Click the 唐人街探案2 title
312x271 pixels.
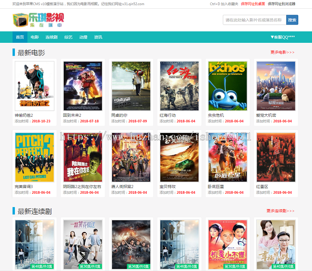[x=122, y=187]
